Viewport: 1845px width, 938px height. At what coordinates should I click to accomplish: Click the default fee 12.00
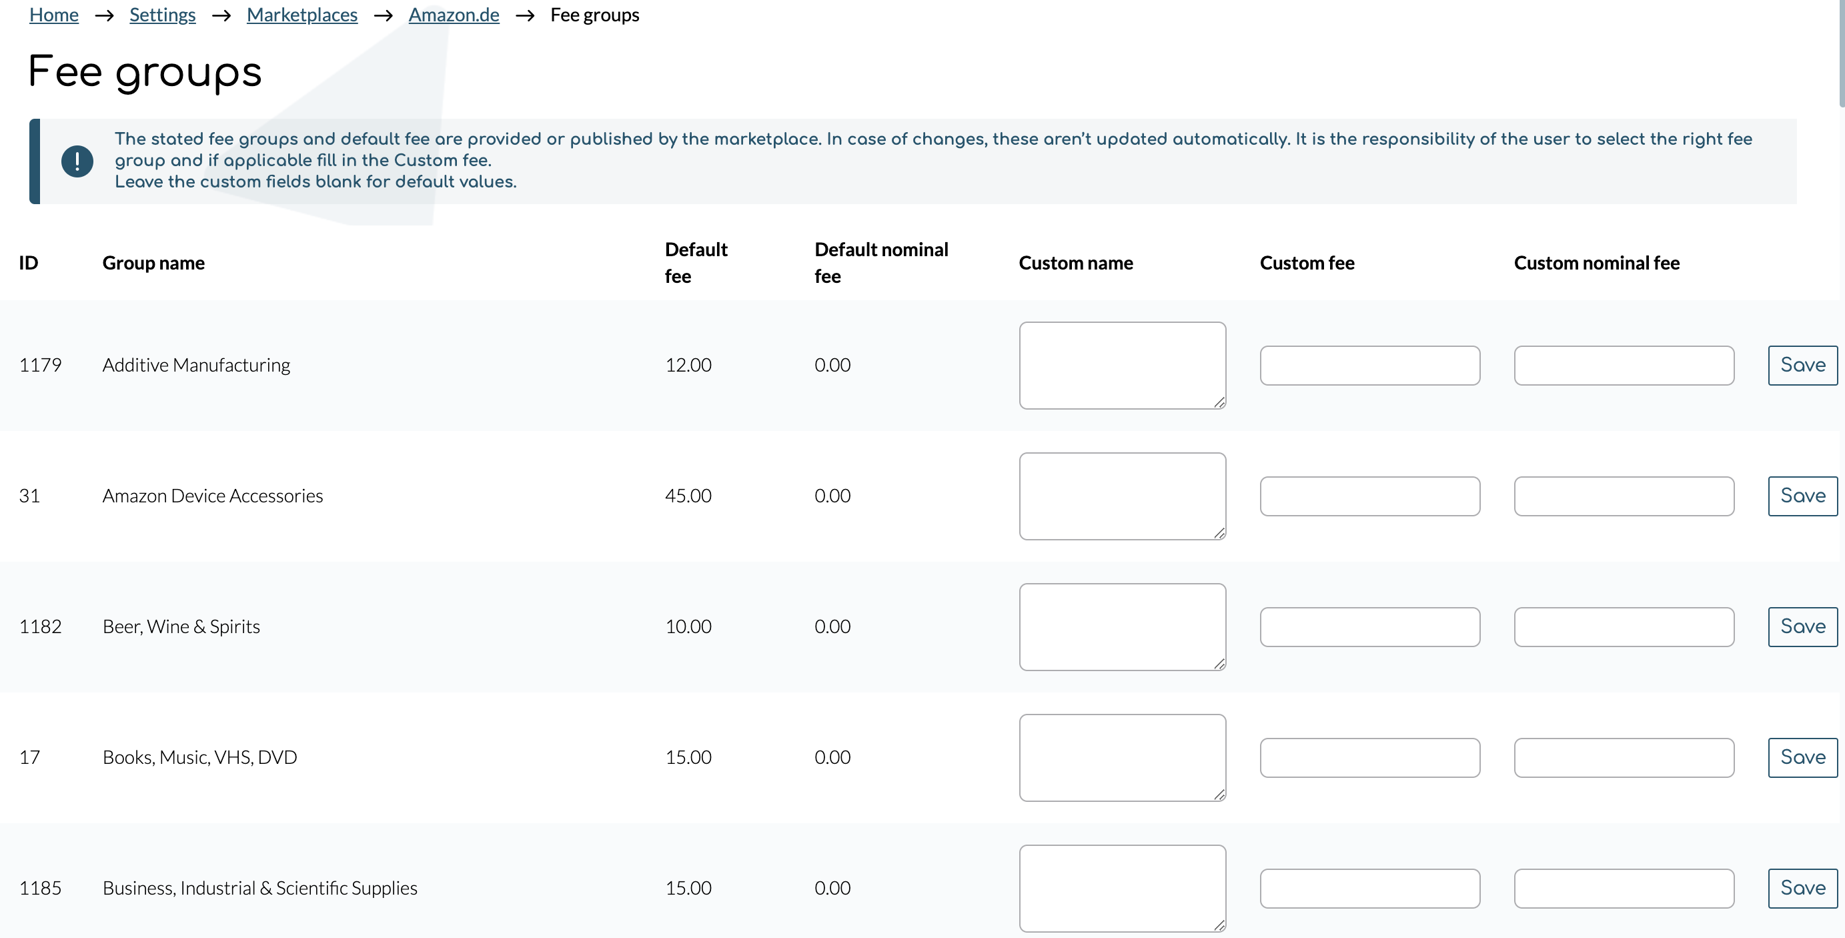[688, 366]
